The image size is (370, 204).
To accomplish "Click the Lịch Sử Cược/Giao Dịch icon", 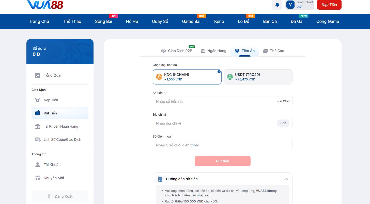I will point(38,140).
